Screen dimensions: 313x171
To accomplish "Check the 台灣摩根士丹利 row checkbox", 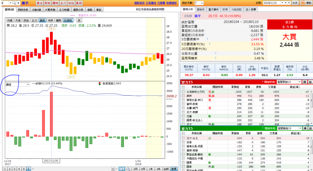I will pos(183,92).
